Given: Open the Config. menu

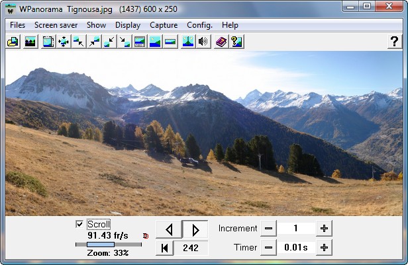Looking at the screenshot, I should (199, 25).
